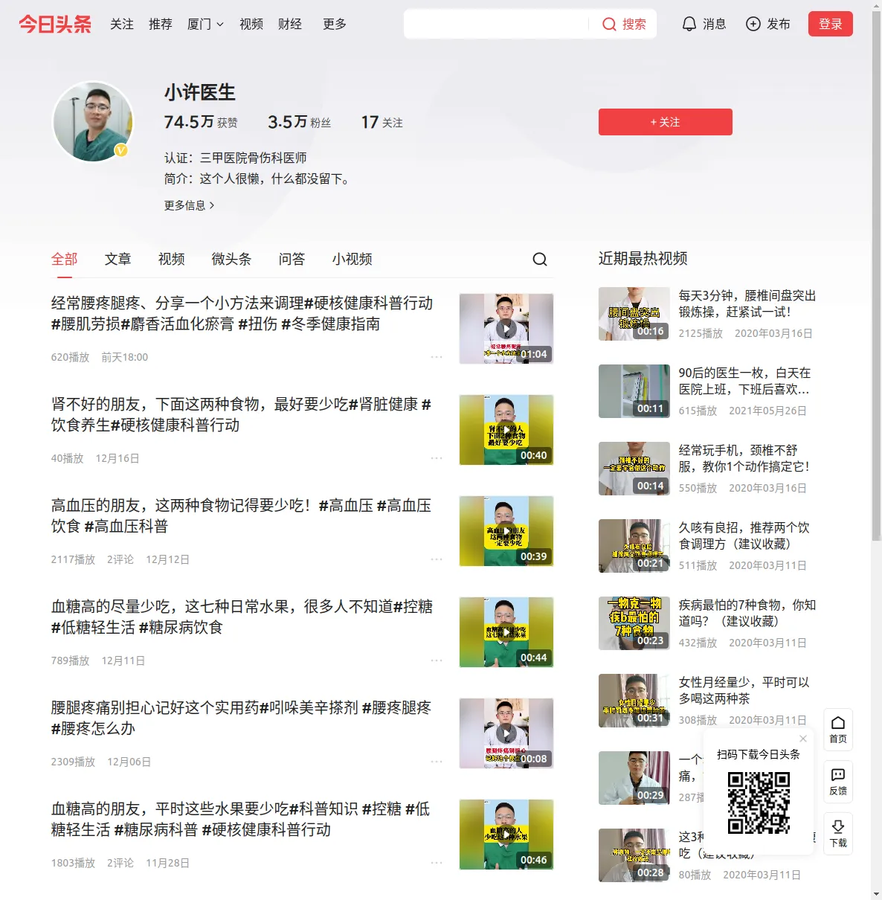The image size is (882, 900).
Task: Open more options for 腰腿疼痛别担心 post
Action: (437, 762)
